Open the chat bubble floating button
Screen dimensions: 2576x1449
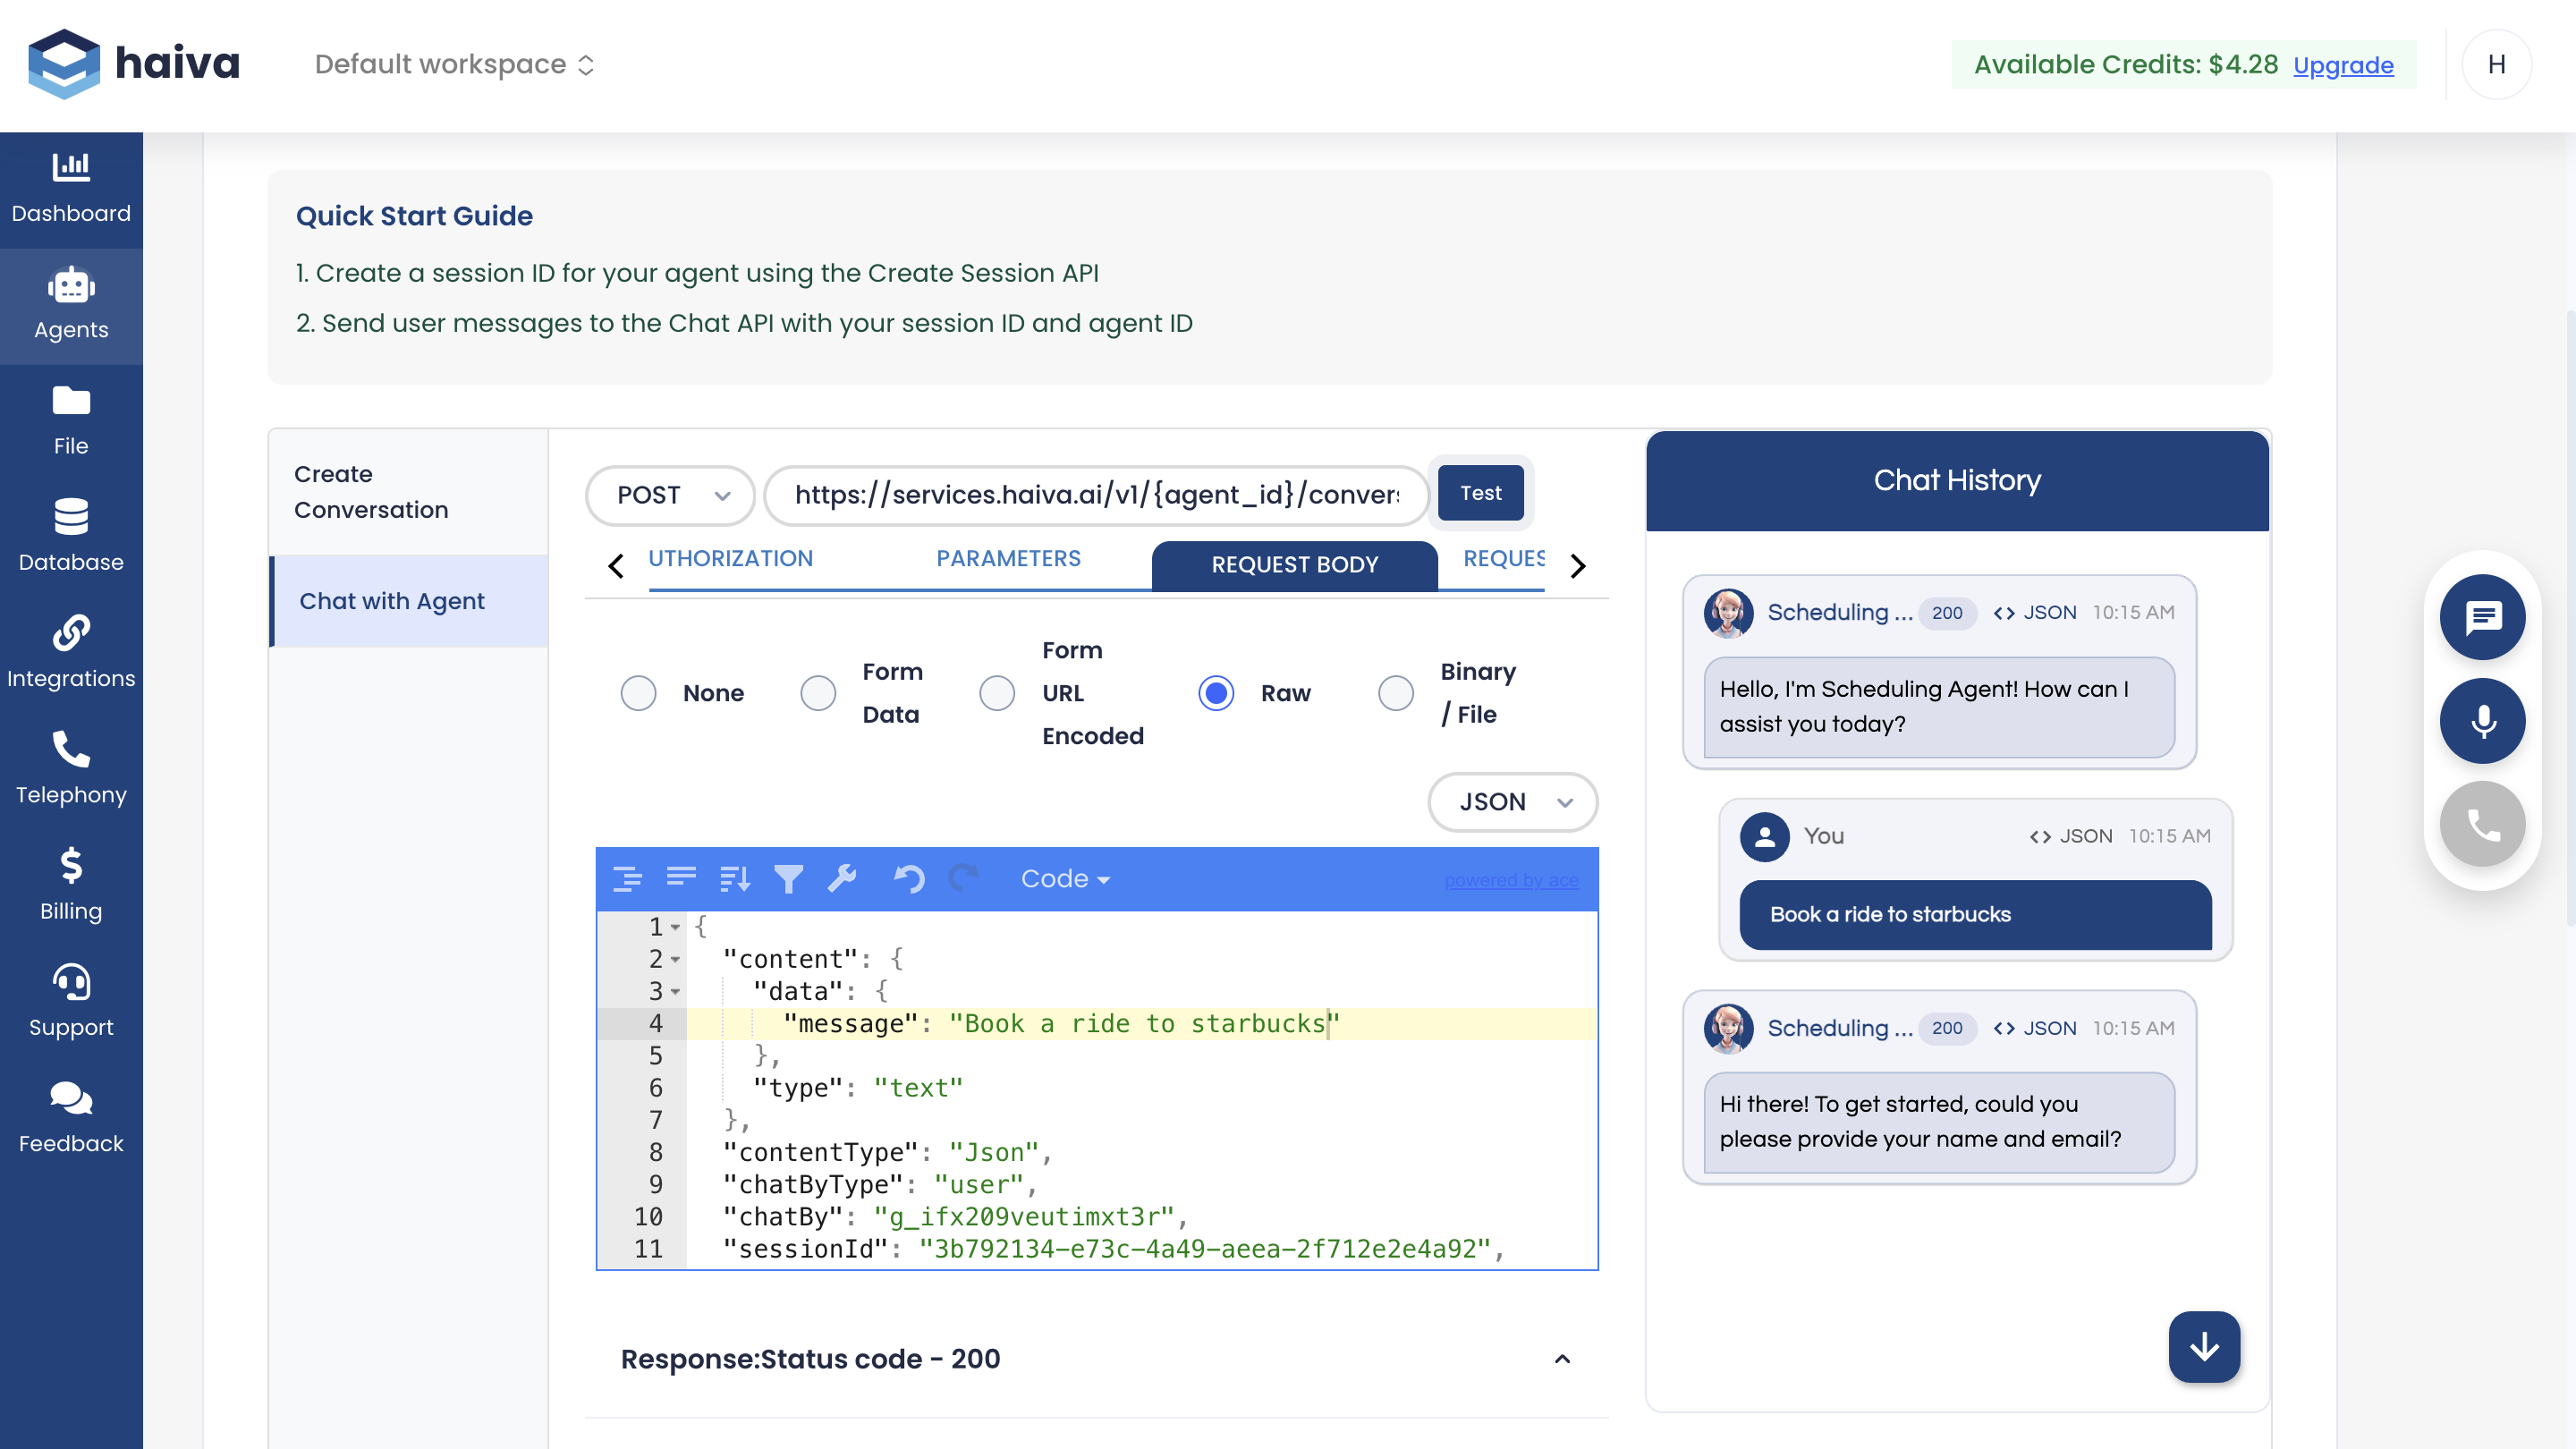coord(2481,617)
